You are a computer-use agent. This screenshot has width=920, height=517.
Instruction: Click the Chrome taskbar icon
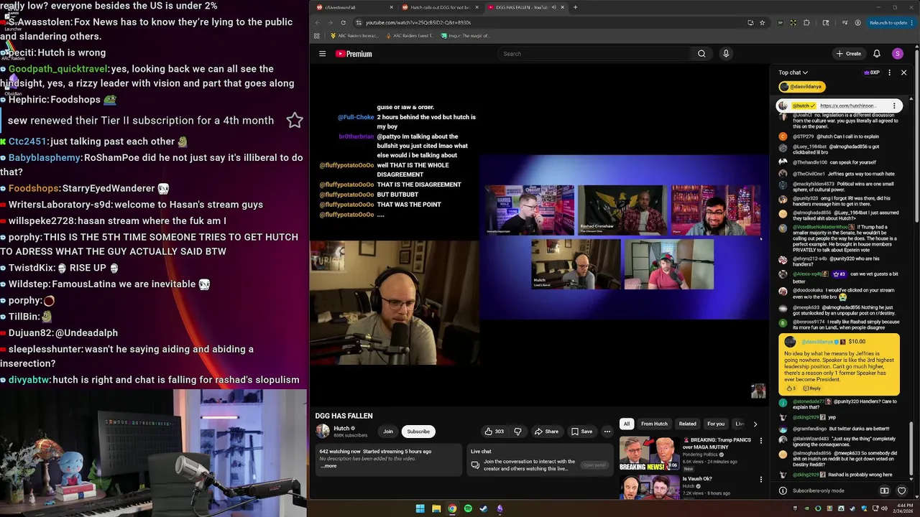[x=452, y=508]
